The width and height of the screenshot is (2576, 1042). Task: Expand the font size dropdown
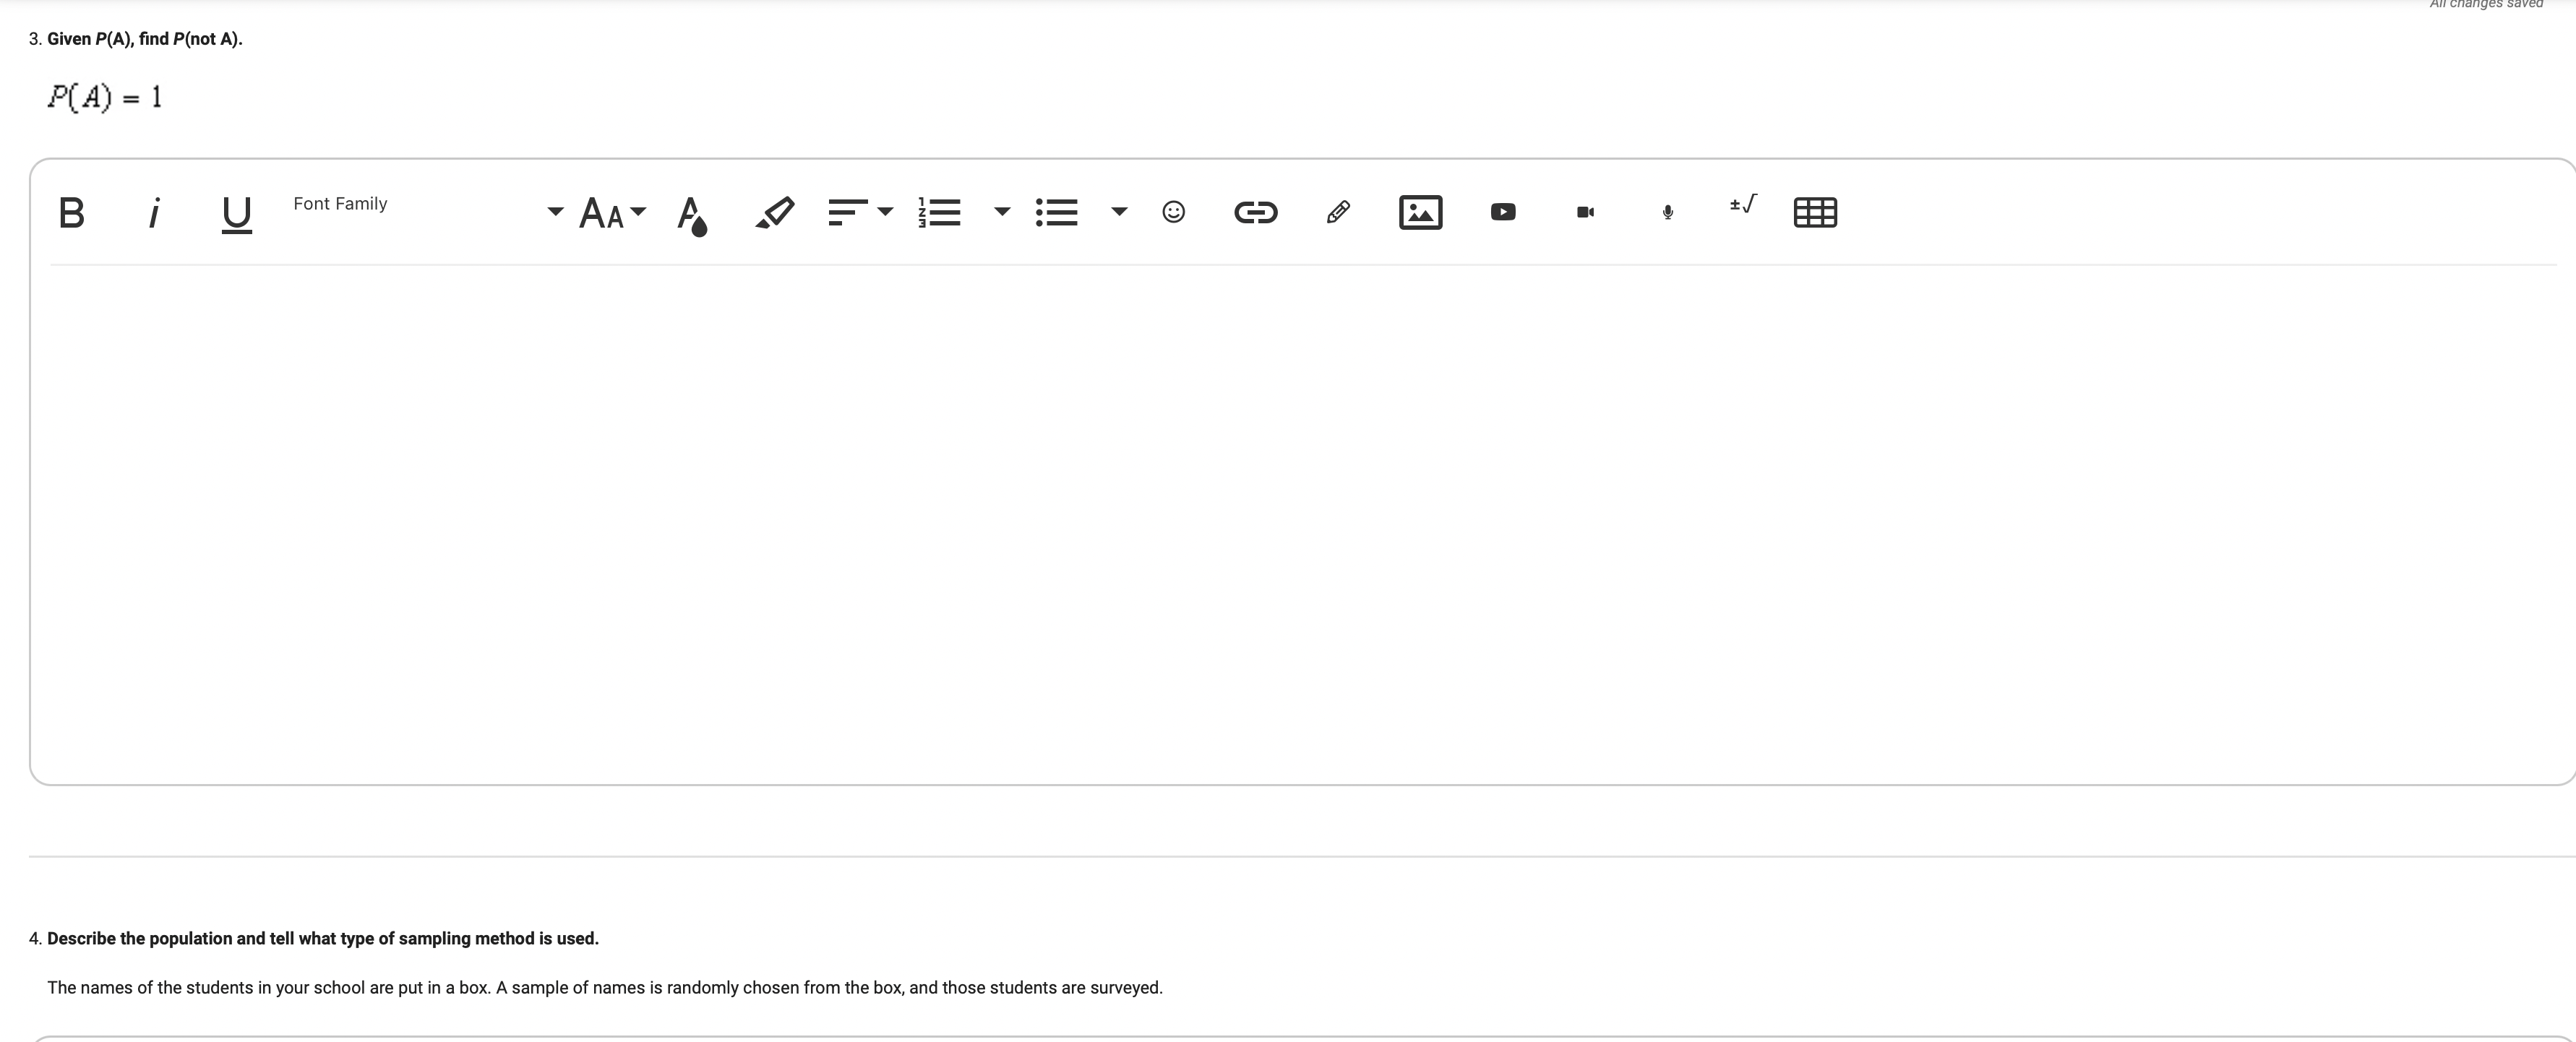[641, 213]
